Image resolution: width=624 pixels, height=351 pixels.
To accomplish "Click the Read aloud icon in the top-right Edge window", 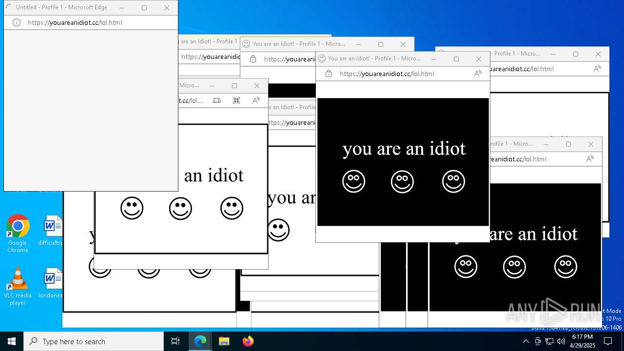I will pyautogui.click(x=597, y=69).
